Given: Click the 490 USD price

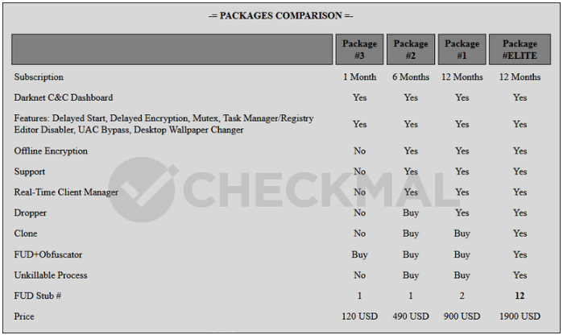Looking at the screenshot, I should pyautogui.click(x=411, y=316).
